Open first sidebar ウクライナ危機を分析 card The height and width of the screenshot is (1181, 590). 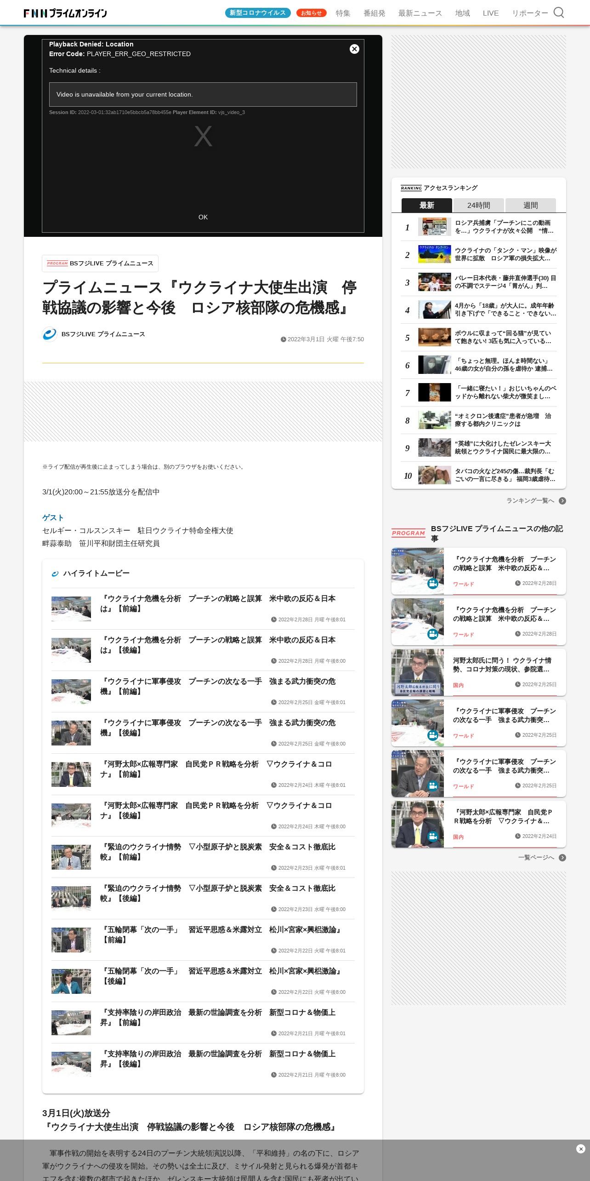(478, 571)
